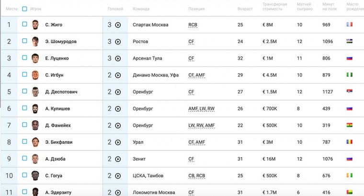Play headed goals video for Э. Бикфалви
The width and height of the screenshot is (364, 196).
(118, 142)
